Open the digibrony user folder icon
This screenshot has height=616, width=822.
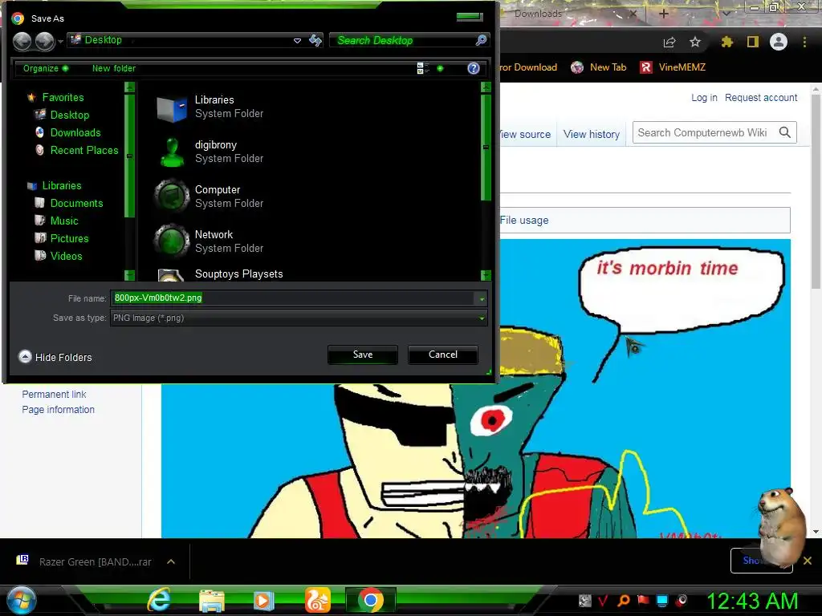click(172, 152)
